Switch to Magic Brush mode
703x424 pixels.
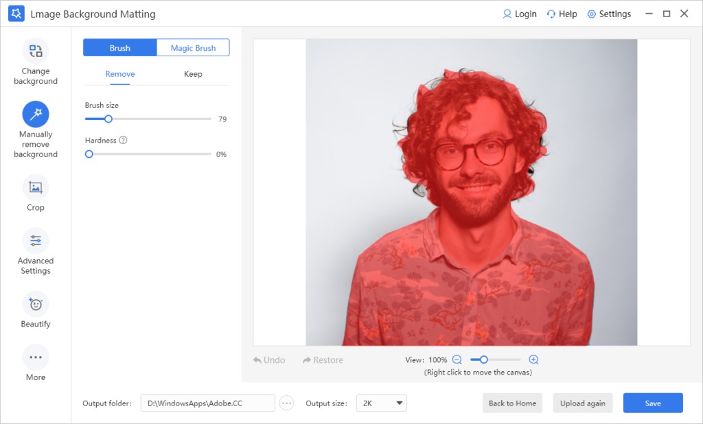coord(192,47)
